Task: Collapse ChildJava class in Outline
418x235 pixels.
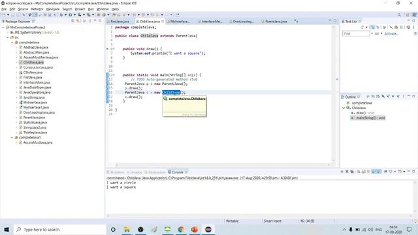Action: point(344,108)
